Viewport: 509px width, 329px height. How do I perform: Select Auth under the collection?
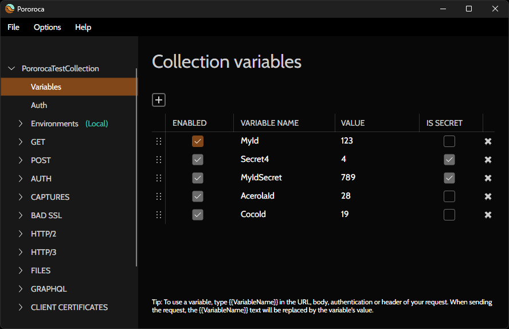(39, 105)
